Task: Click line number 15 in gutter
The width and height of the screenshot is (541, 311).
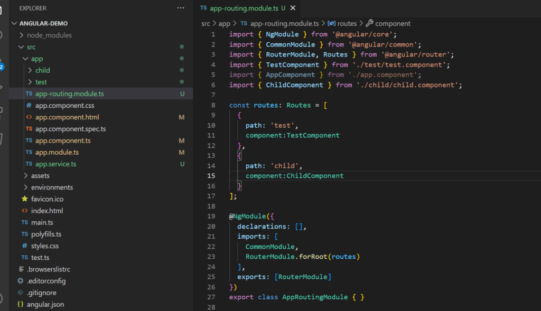Action: click(x=211, y=176)
